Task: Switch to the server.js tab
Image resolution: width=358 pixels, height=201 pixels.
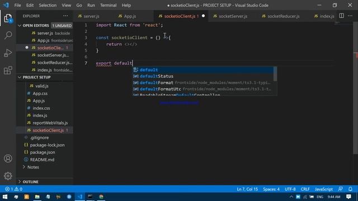Action: pyautogui.click(x=91, y=16)
